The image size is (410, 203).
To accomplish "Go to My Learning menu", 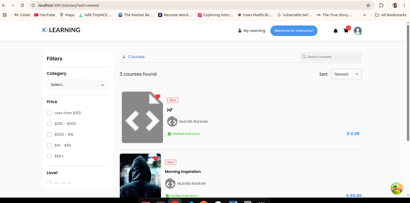I will point(251,31).
